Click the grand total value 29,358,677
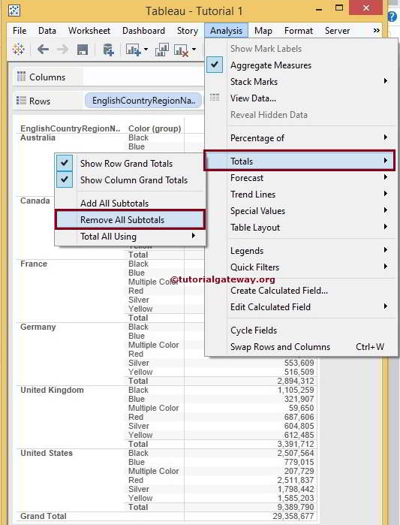The width and height of the screenshot is (400, 525). 293,516
